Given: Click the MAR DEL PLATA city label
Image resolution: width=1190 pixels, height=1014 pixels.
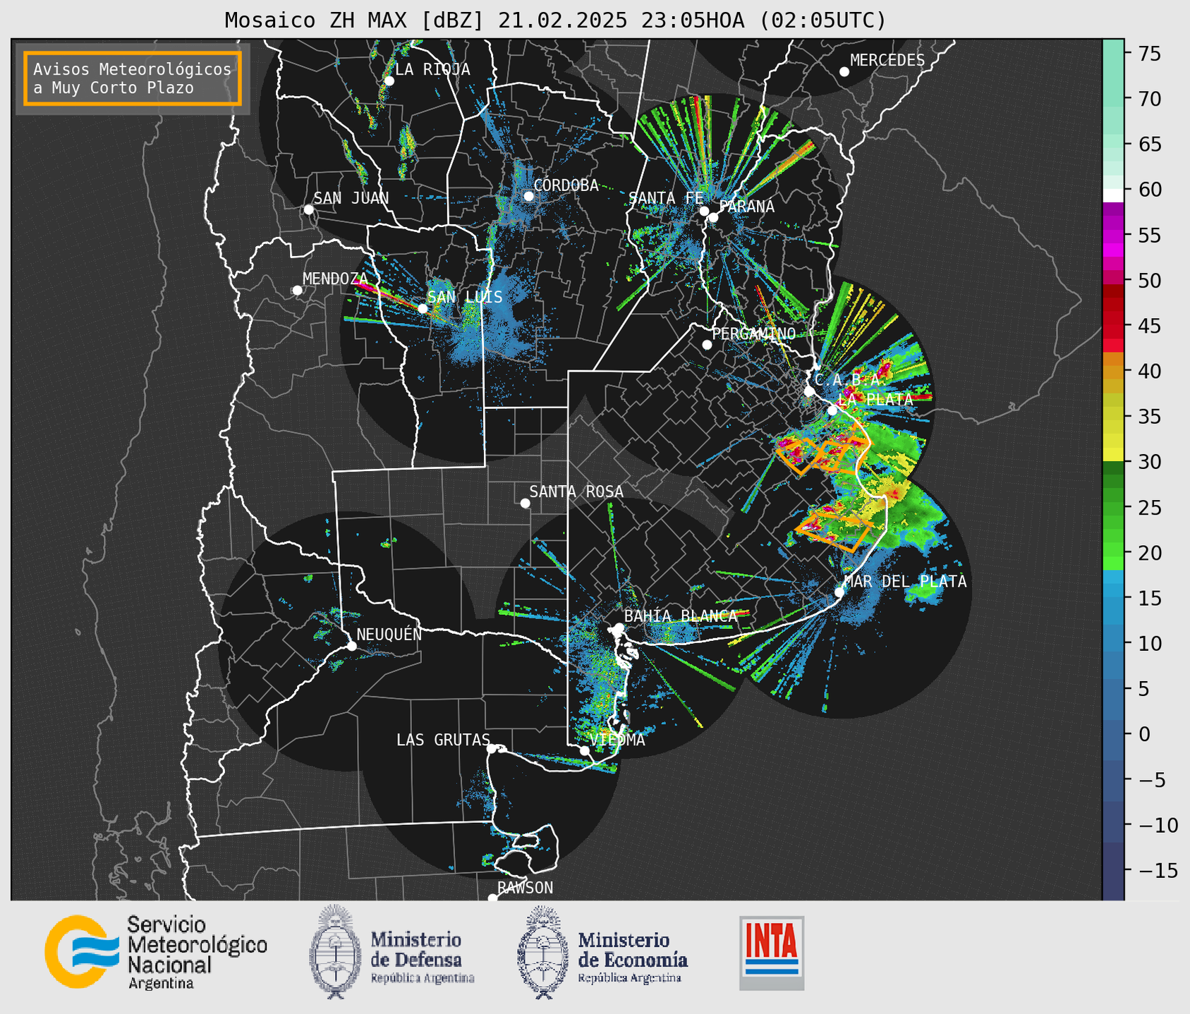Looking at the screenshot, I should pos(905,581).
